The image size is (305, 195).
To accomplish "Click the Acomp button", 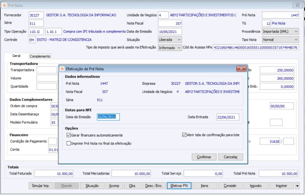I will (114, 186).
